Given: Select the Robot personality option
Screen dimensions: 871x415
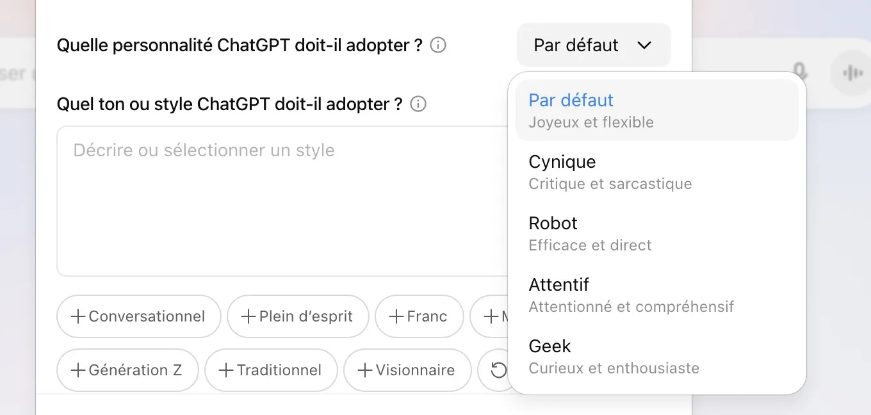Looking at the screenshot, I should (610, 233).
